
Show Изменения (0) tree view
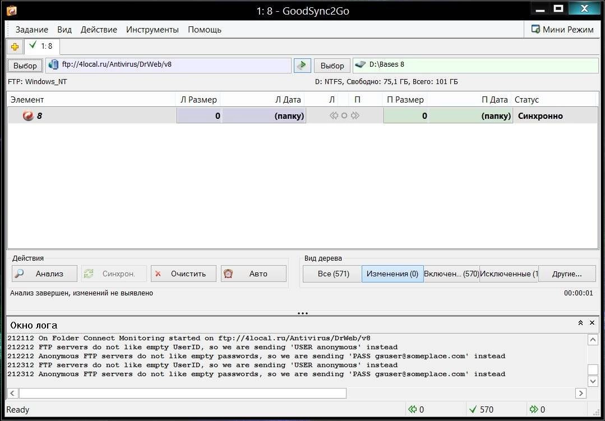(x=392, y=274)
